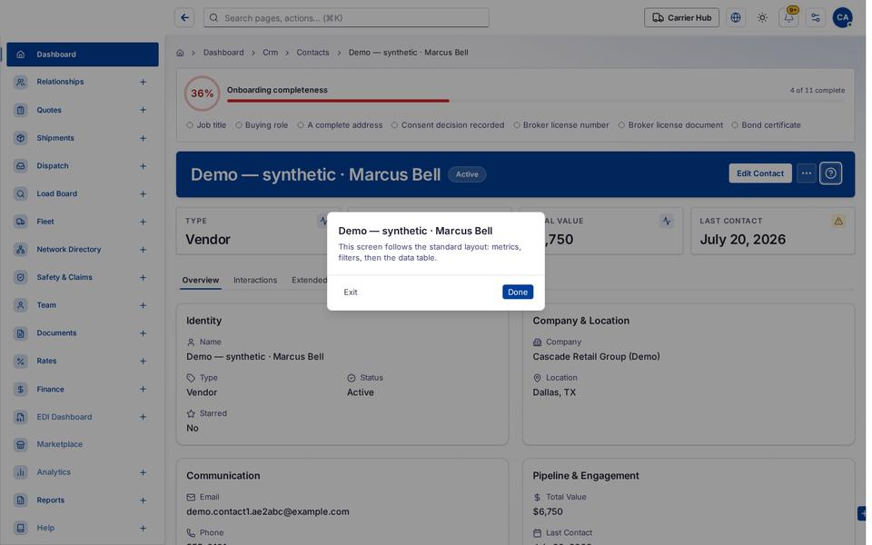Click the Fleet truck sidebar icon

[x=21, y=222]
